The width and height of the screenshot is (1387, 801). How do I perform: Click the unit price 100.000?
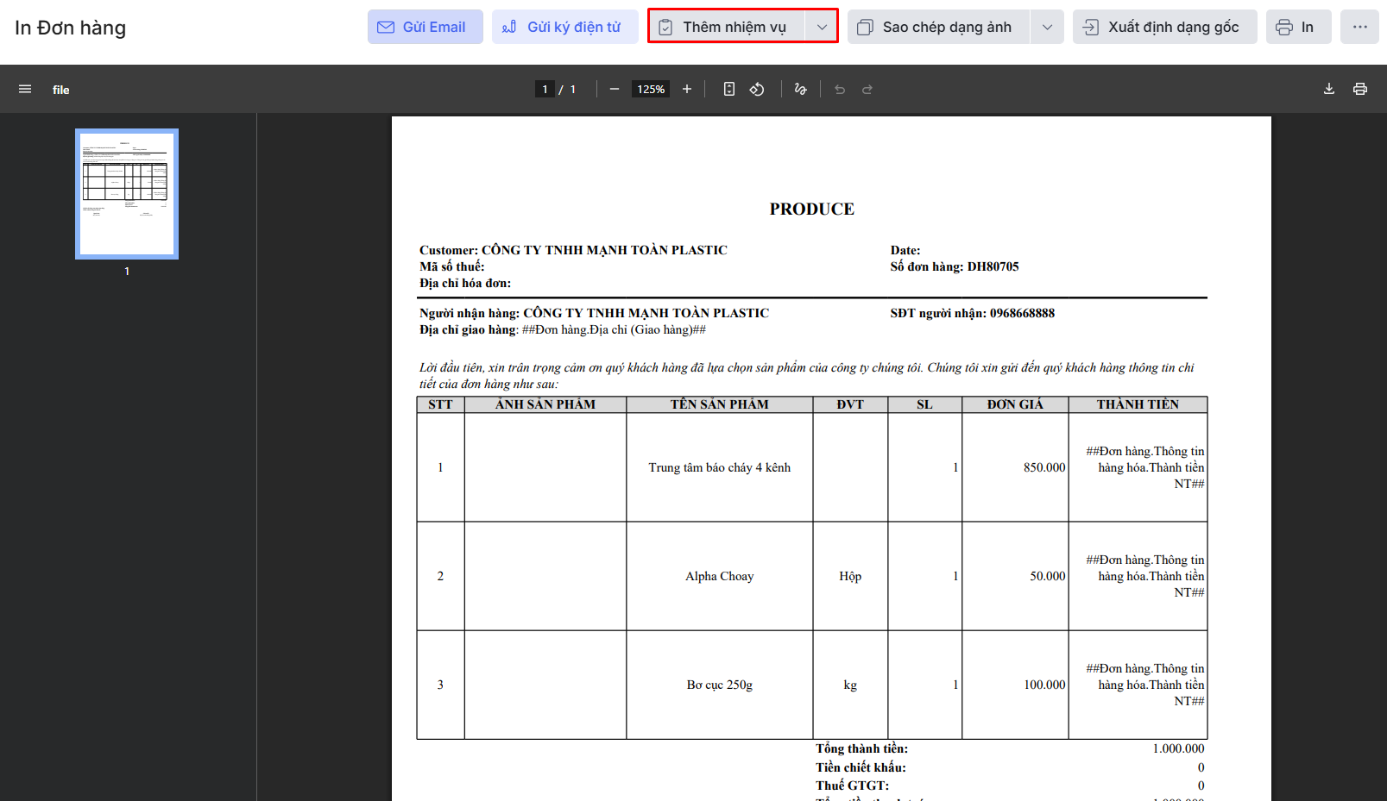pos(1044,685)
